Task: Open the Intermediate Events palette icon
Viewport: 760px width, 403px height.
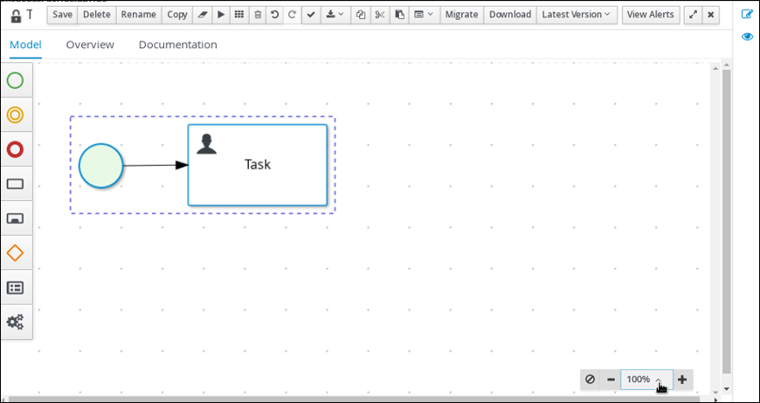Action: 16,115
